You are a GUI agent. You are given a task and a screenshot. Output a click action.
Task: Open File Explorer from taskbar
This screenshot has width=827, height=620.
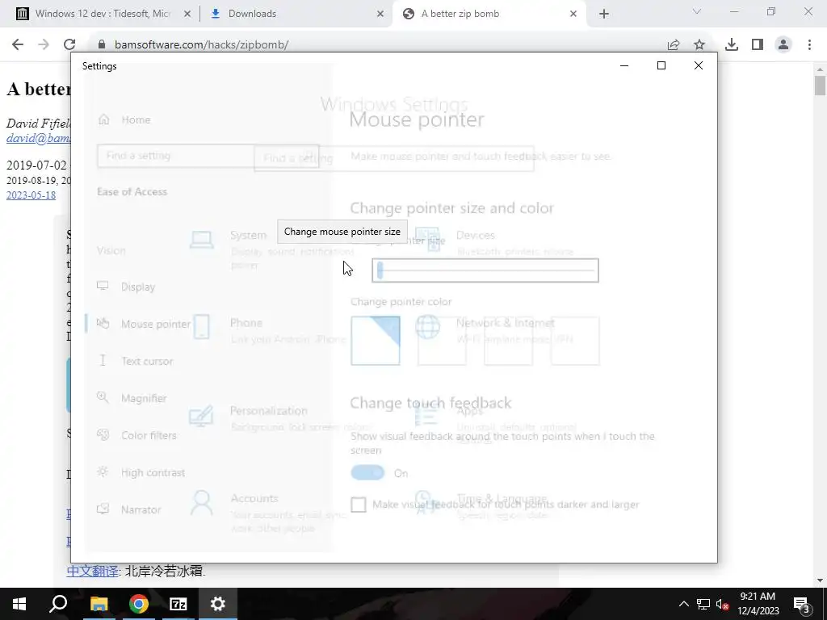99,604
